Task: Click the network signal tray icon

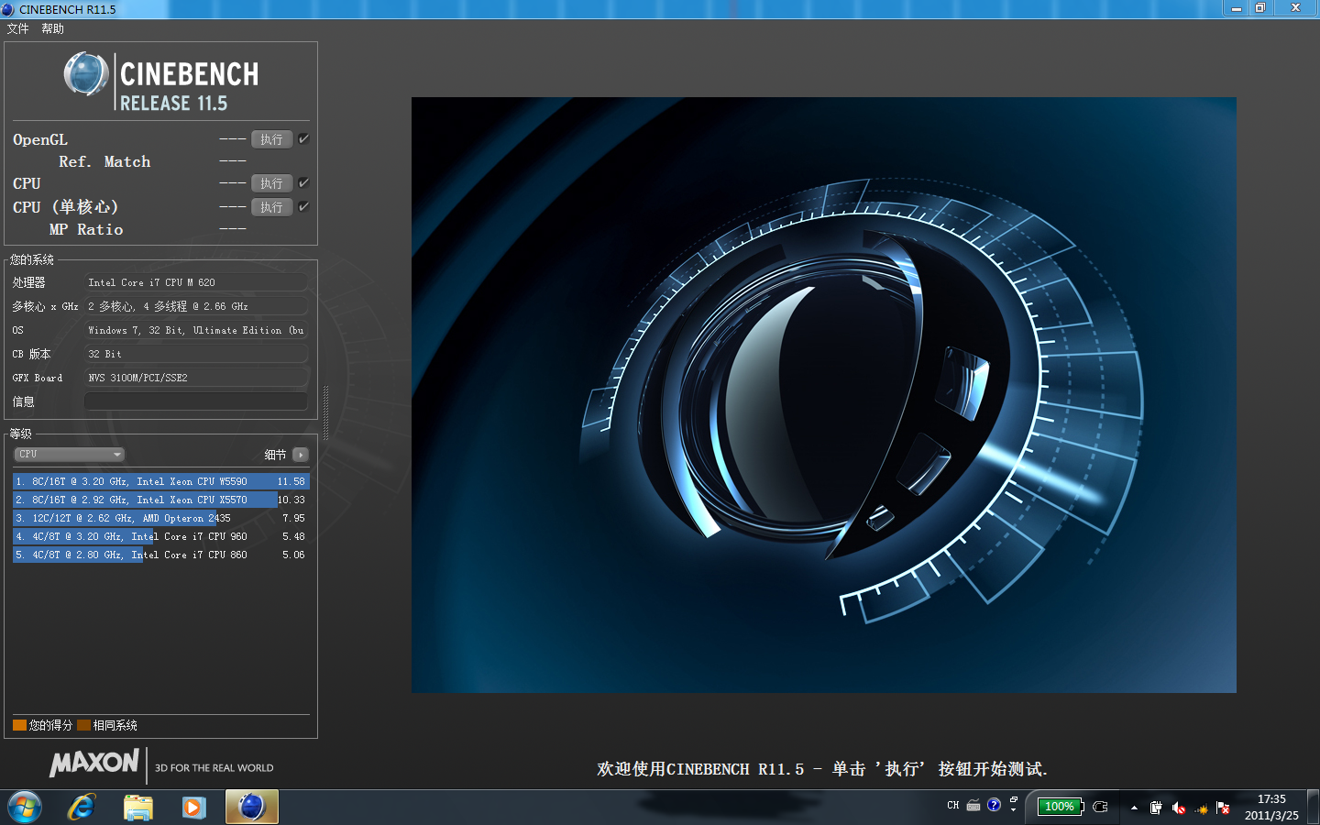Action: coord(1201,808)
